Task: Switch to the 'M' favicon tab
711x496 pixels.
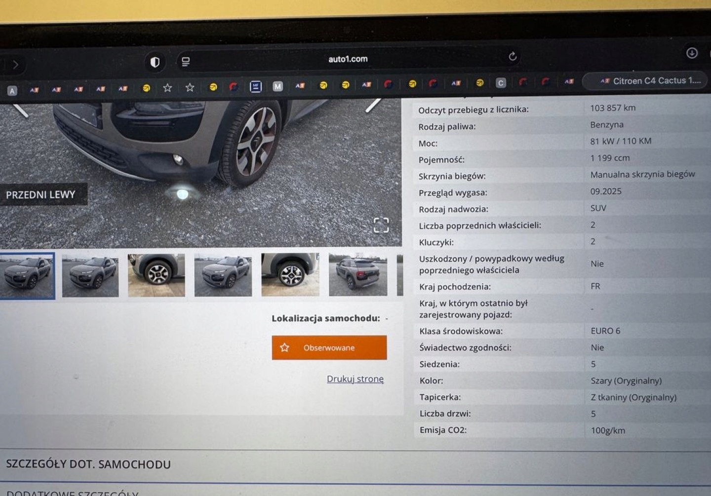Action: [x=277, y=86]
